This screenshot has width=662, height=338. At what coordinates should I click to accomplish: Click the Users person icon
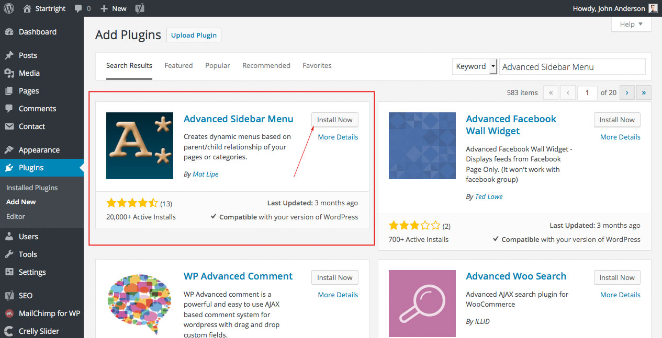coord(9,237)
